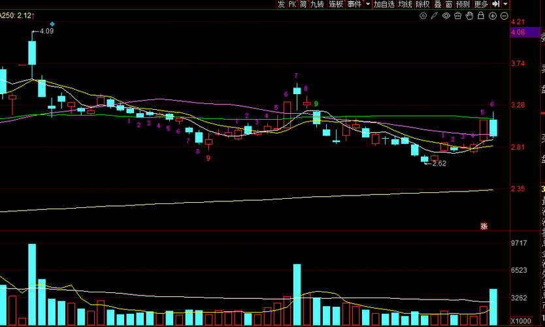
Task: Click the 4.09 high price label
Action: point(46,31)
